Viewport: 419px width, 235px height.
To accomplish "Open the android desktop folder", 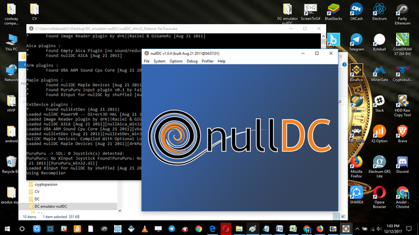I will point(11,134).
